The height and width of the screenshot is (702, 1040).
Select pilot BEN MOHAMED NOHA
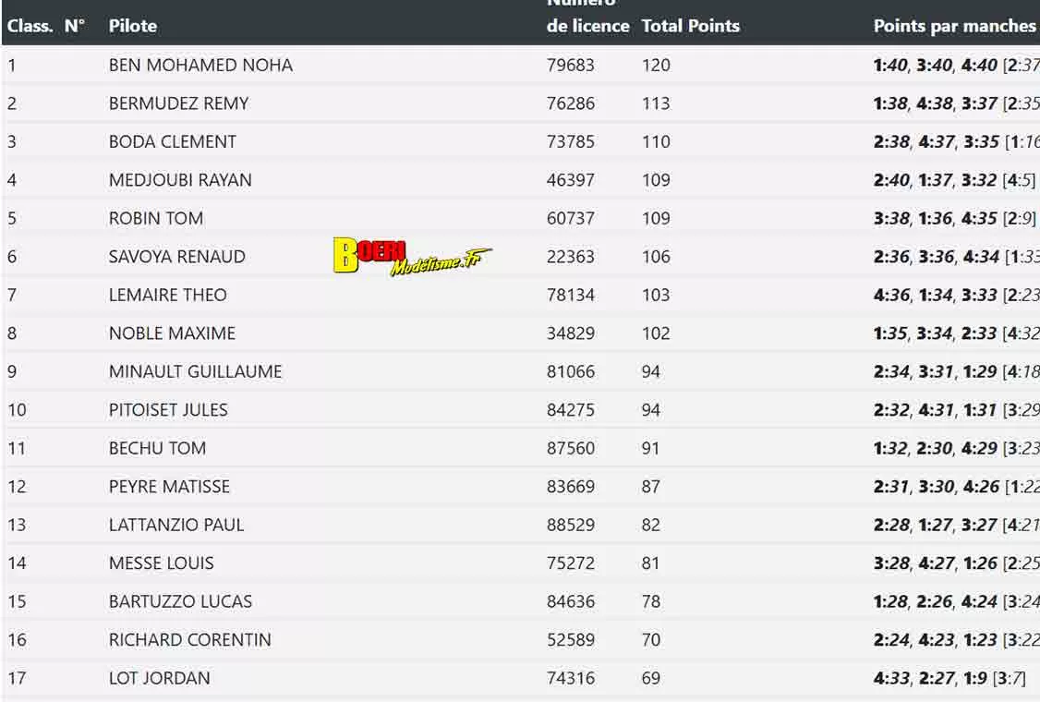coord(200,65)
